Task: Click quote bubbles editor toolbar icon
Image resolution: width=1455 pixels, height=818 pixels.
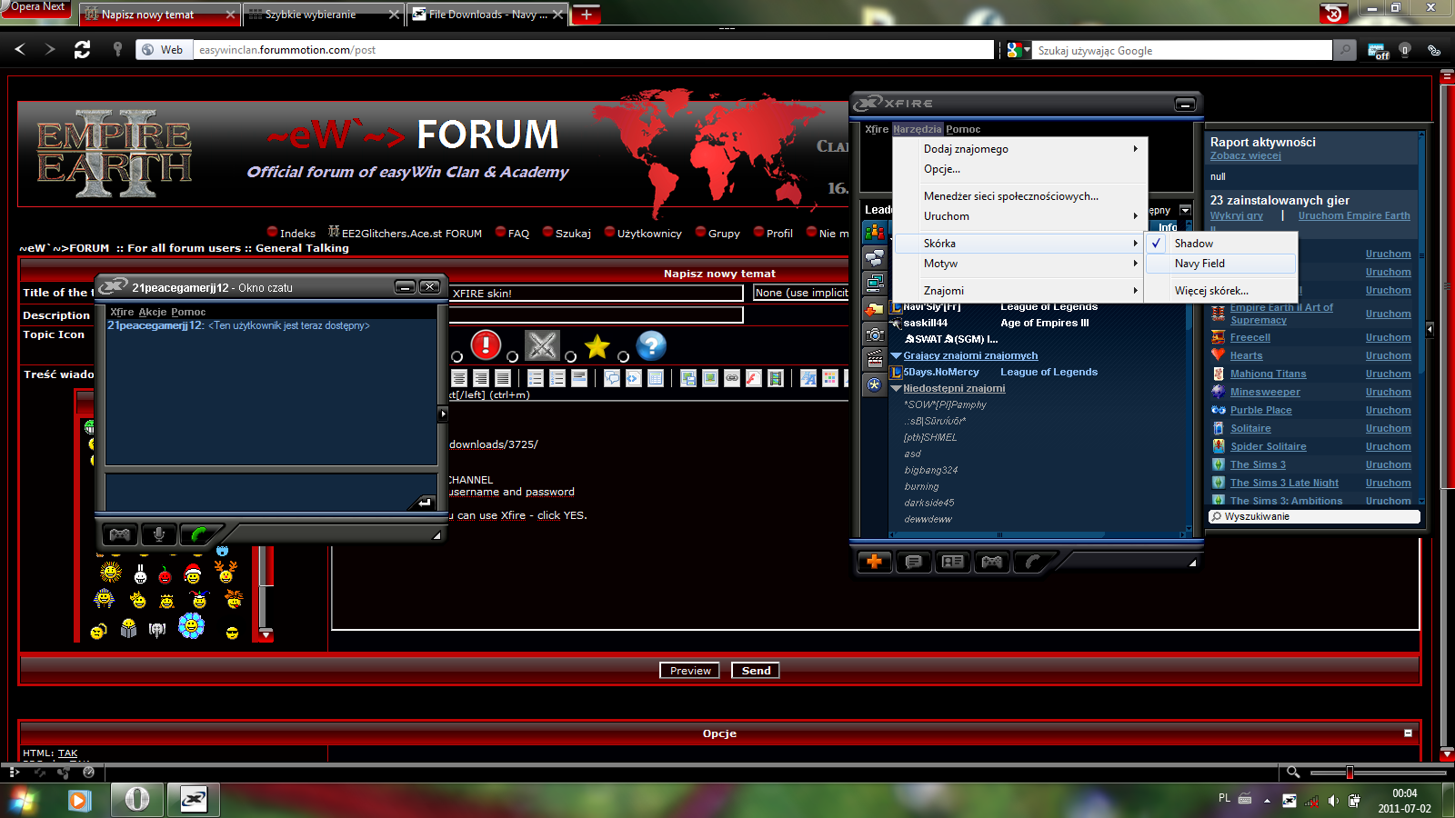Action: (x=612, y=378)
